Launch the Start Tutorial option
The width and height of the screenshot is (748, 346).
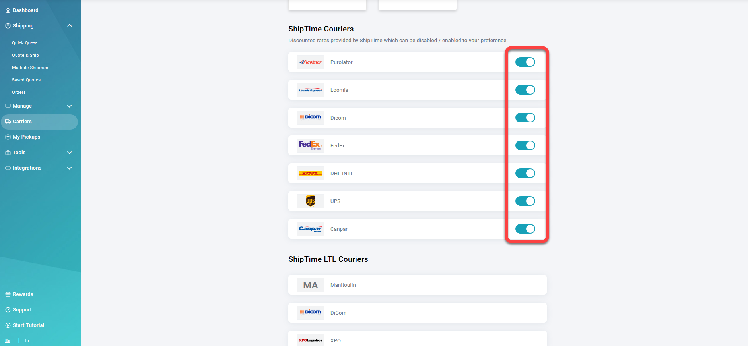[28, 325]
